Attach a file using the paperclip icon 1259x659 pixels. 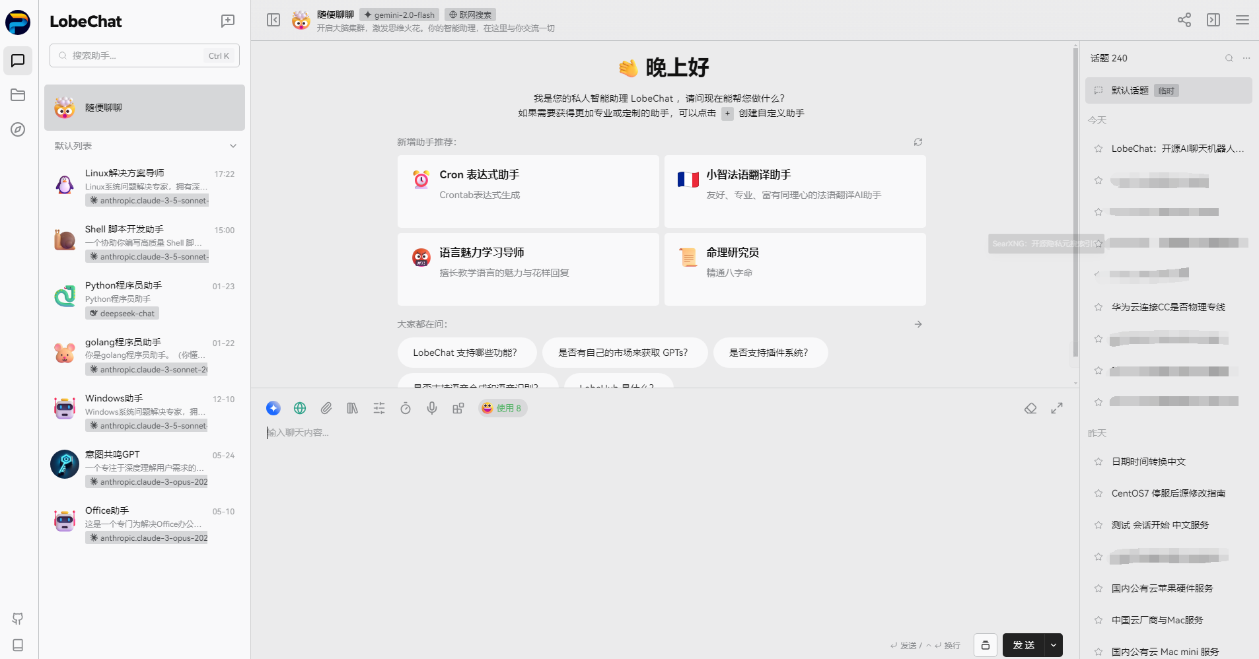coord(326,408)
